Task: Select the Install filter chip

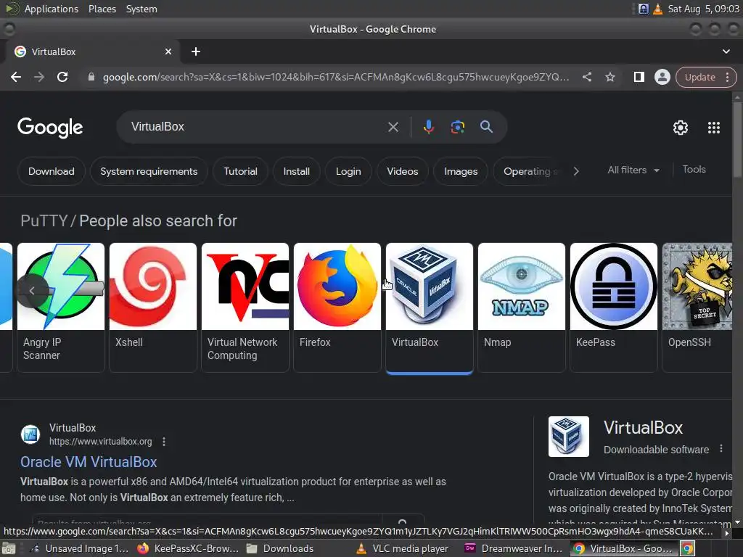Action: click(296, 171)
